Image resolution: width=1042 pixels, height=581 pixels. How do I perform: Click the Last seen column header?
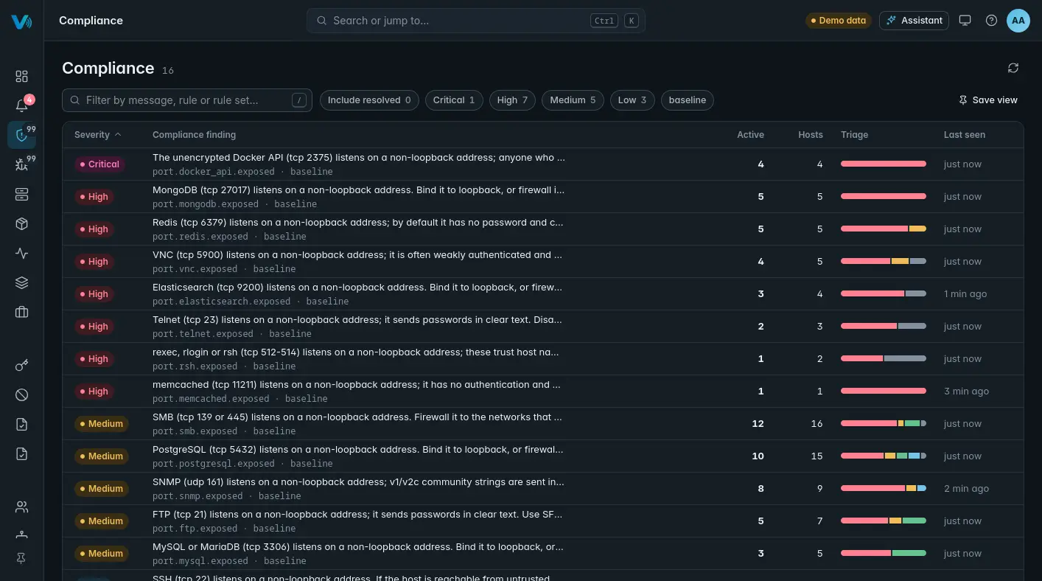tap(964, 135)
